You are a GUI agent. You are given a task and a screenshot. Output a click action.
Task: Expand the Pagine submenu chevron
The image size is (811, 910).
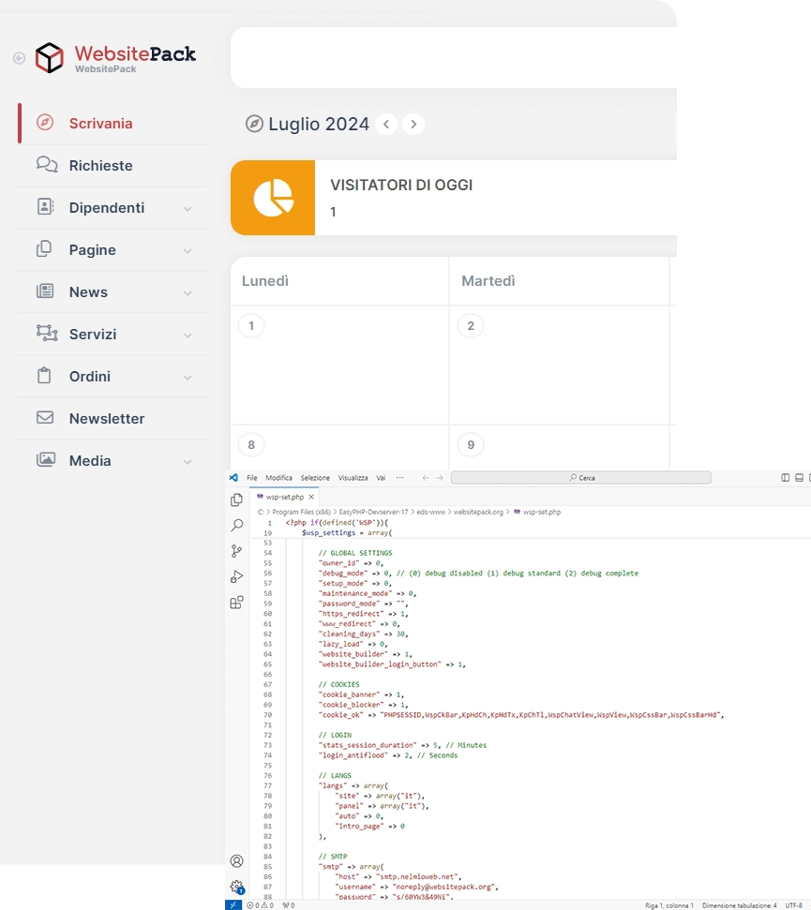(188, 251)
